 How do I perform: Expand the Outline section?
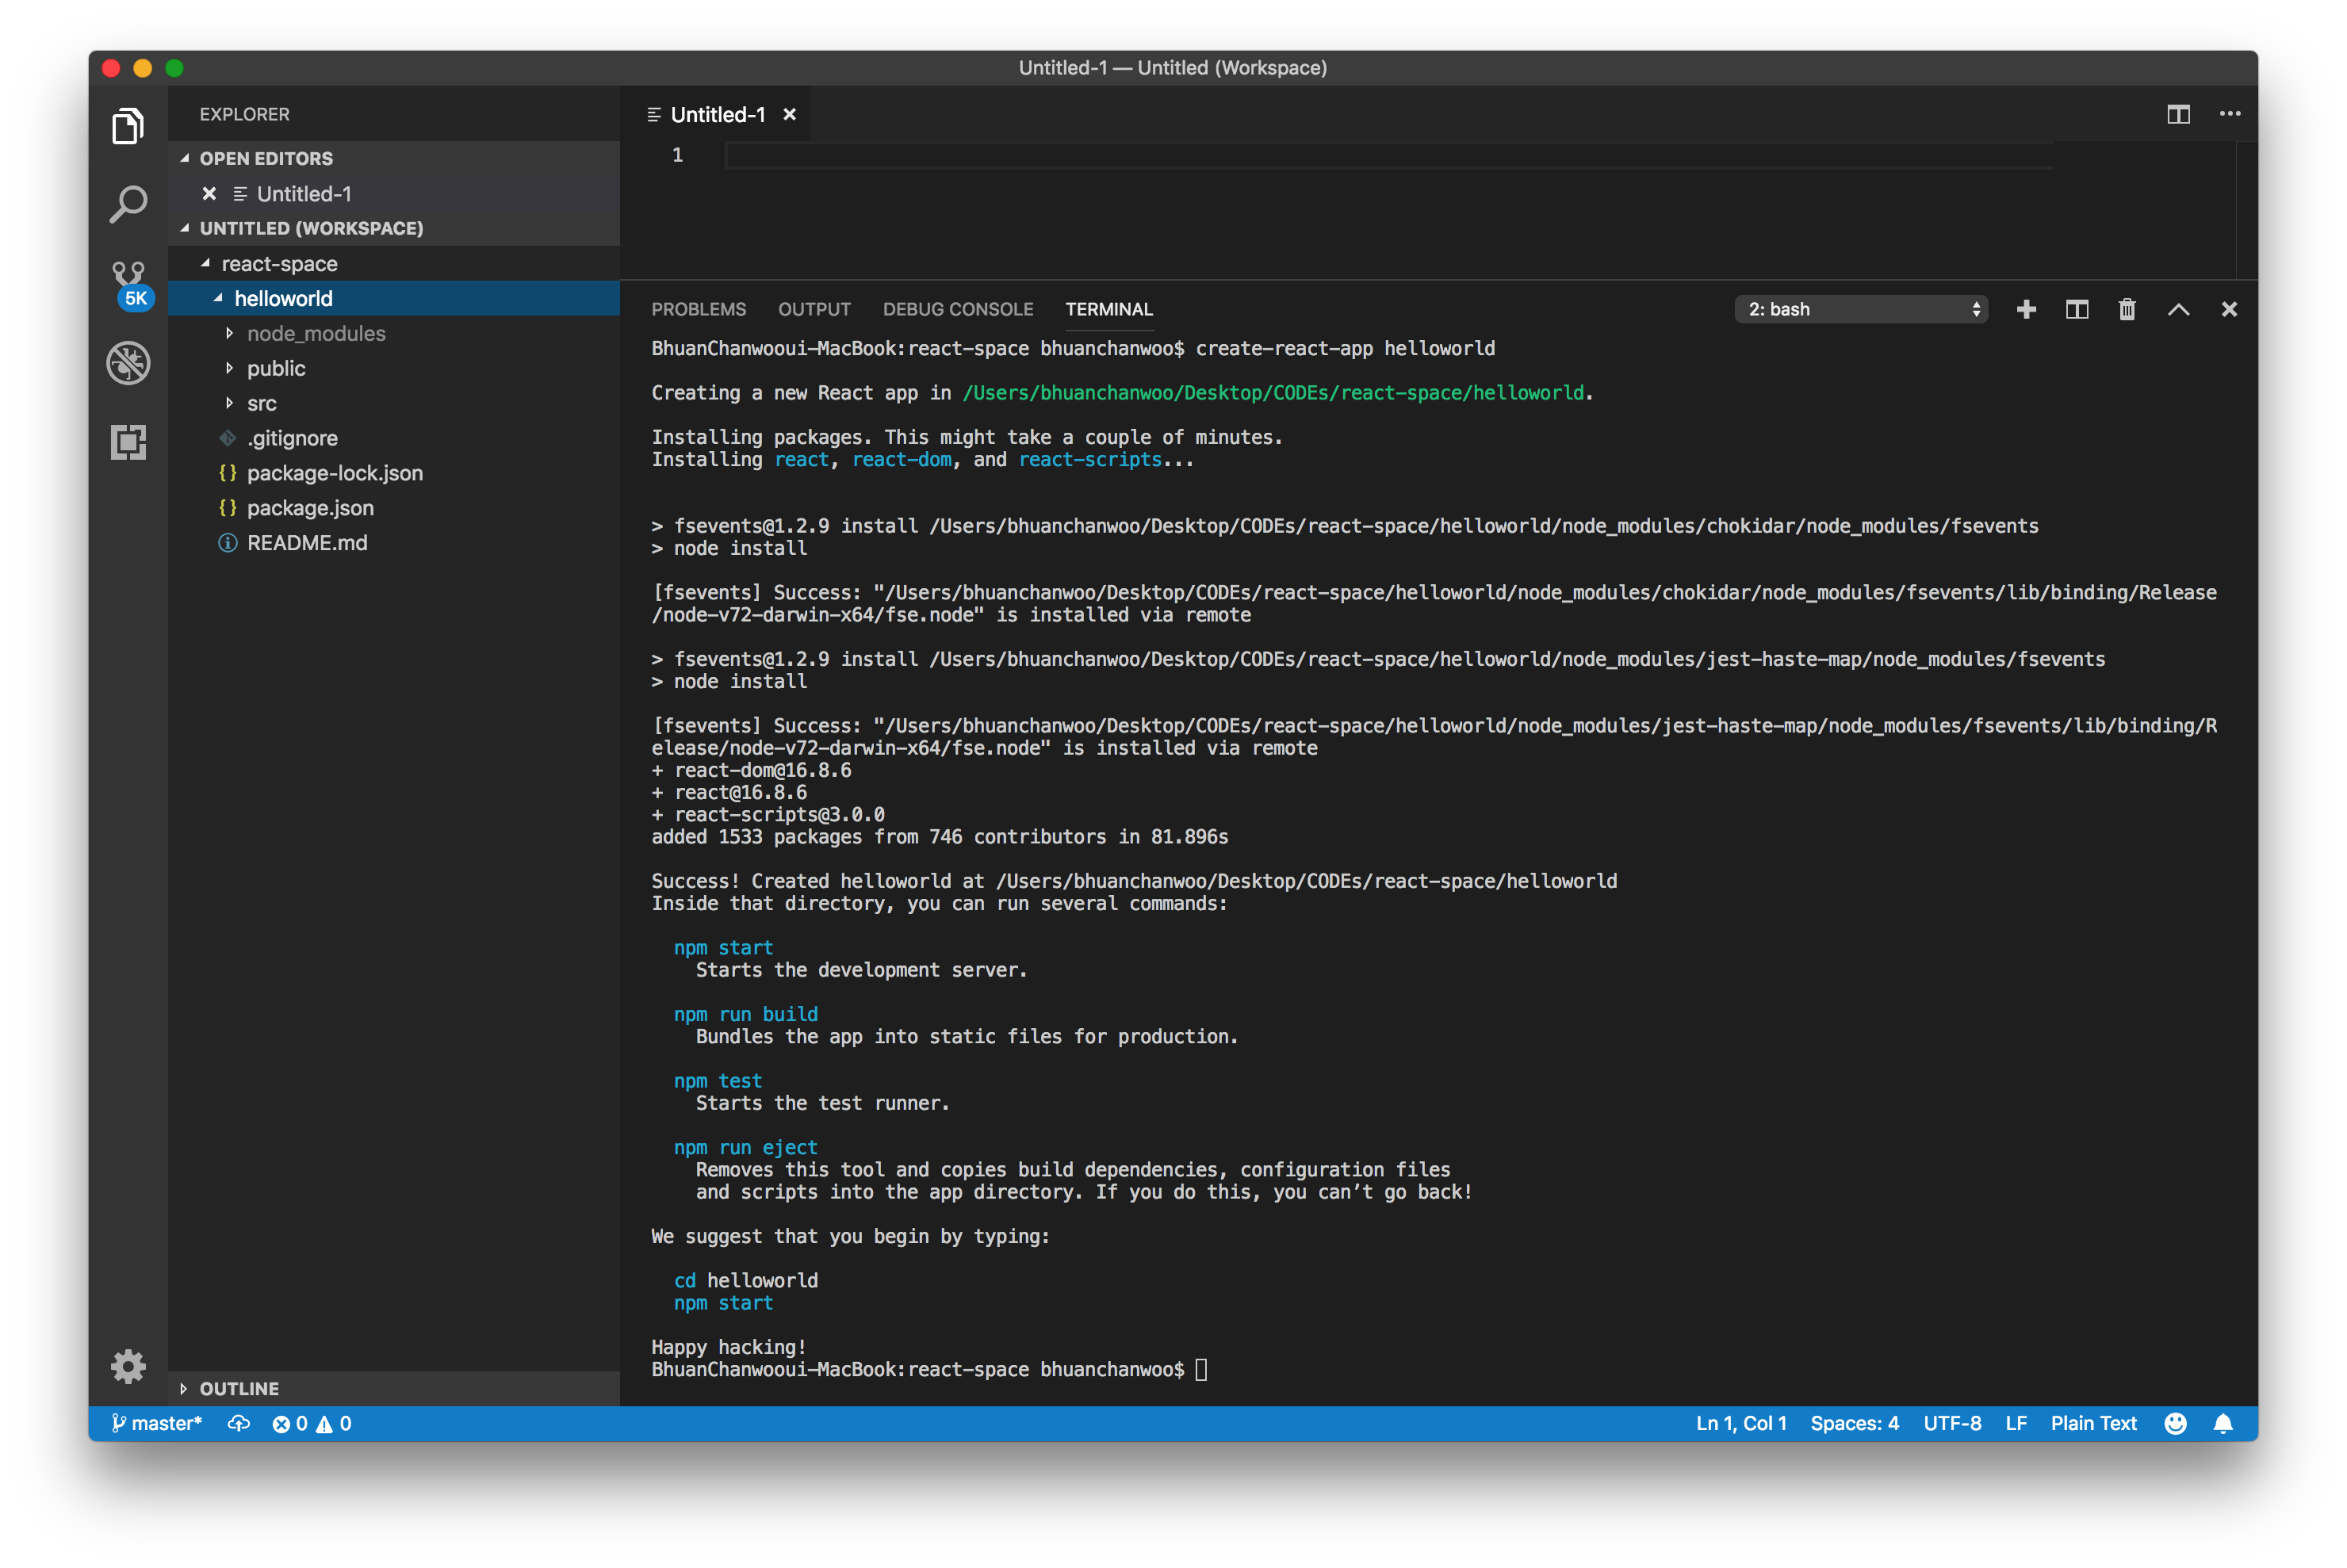(239, 1388)
